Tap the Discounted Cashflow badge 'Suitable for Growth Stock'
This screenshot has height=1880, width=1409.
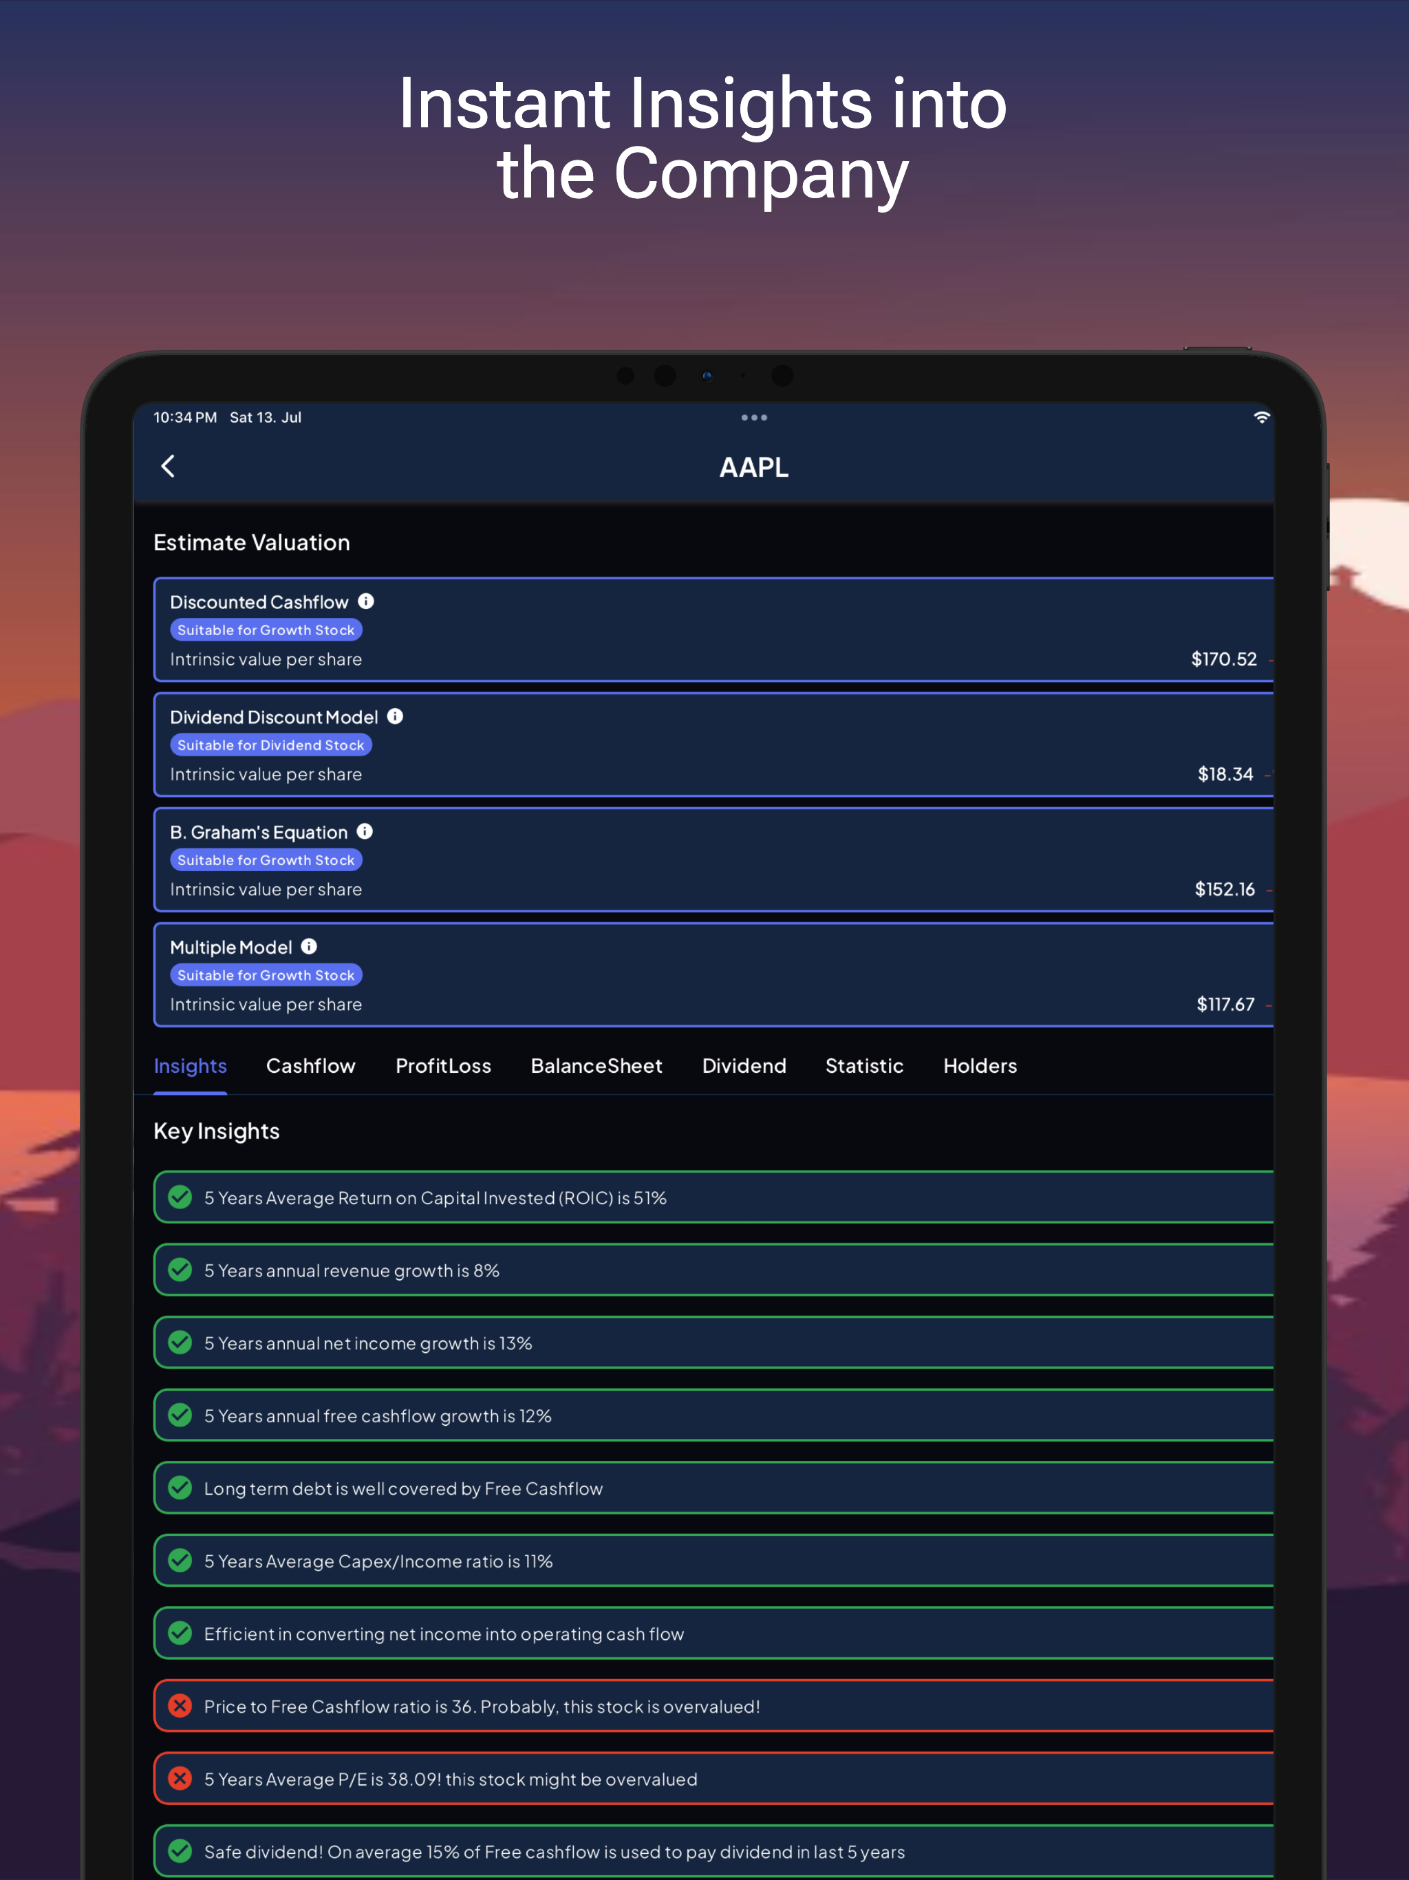(266, 630)
